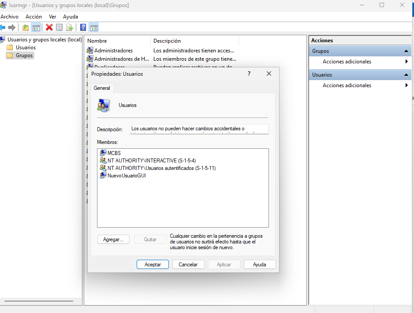Click the red X Delete icon
Image resolution: width=414 pixels, height=313 pixels.
pos(49,27)
